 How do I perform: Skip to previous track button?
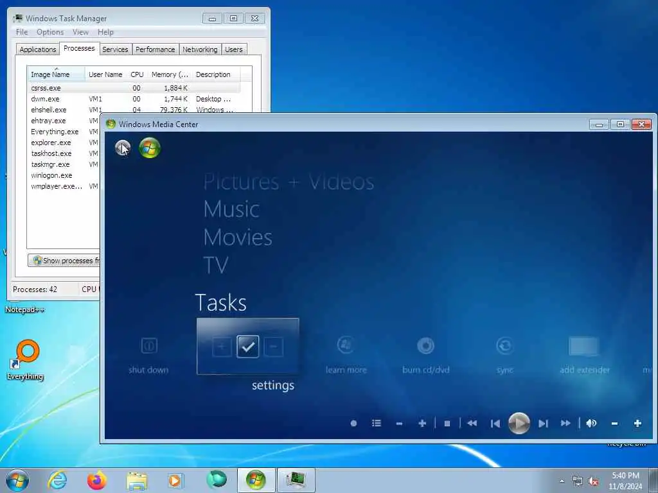(x=495, y=424)
